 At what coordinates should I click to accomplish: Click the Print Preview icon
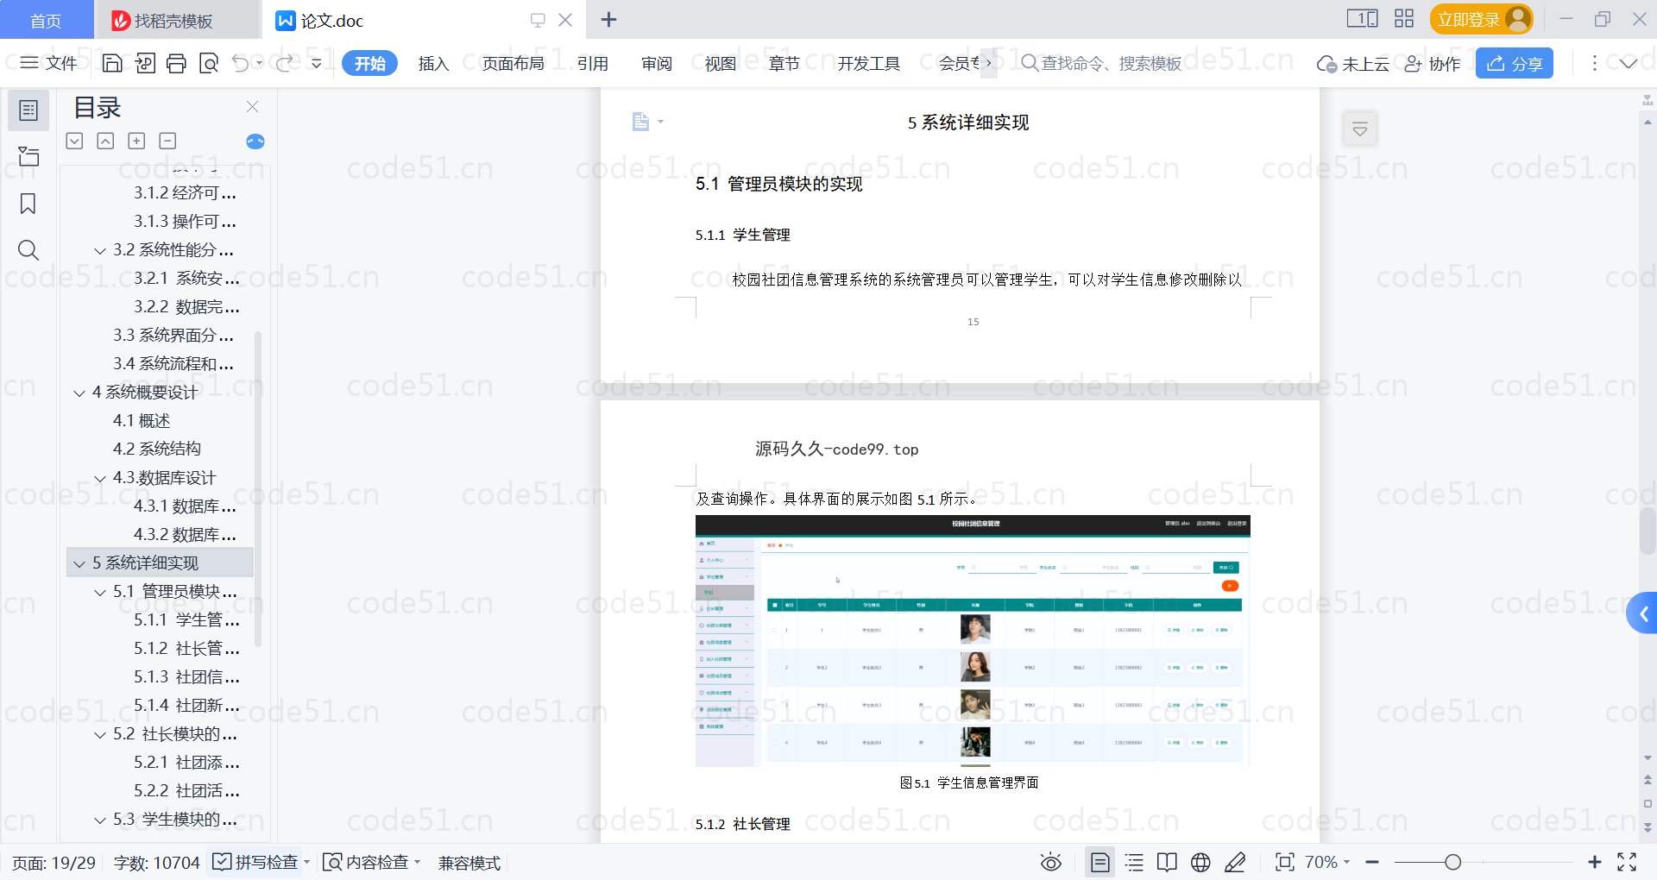(x=209, y=63)
